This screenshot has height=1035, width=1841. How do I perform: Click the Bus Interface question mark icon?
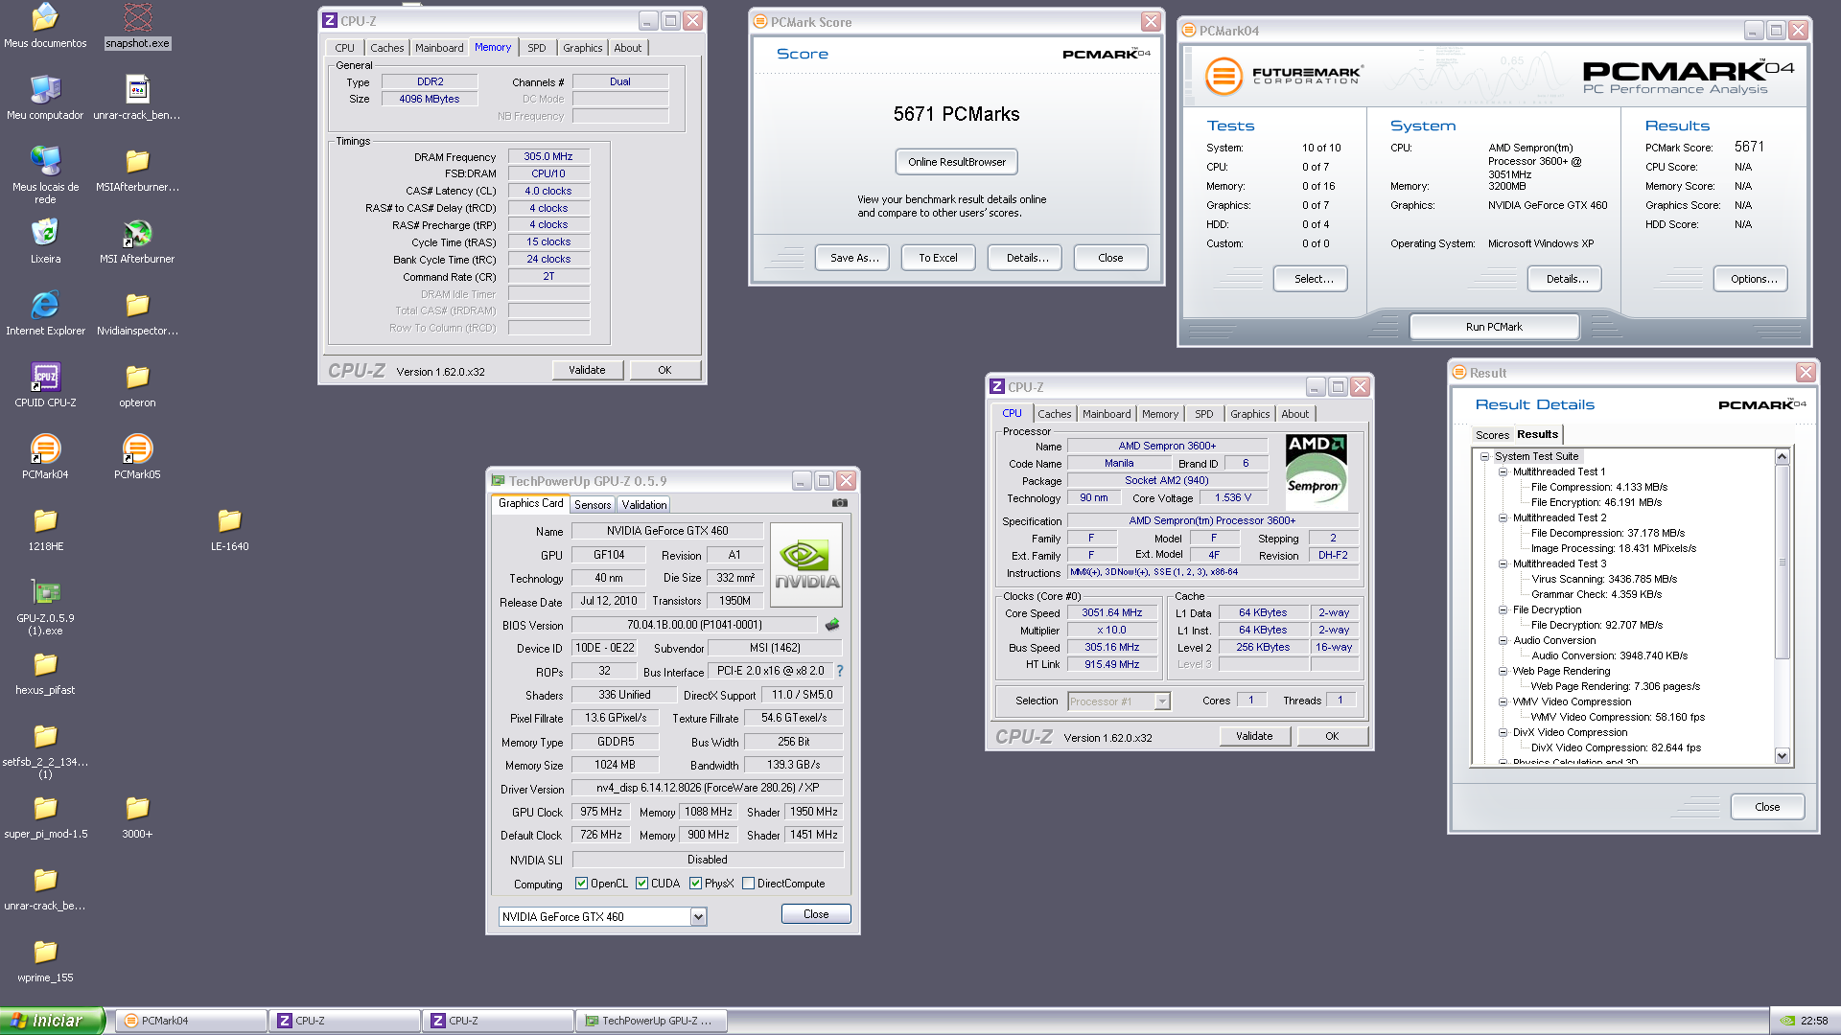coord(840,671)
